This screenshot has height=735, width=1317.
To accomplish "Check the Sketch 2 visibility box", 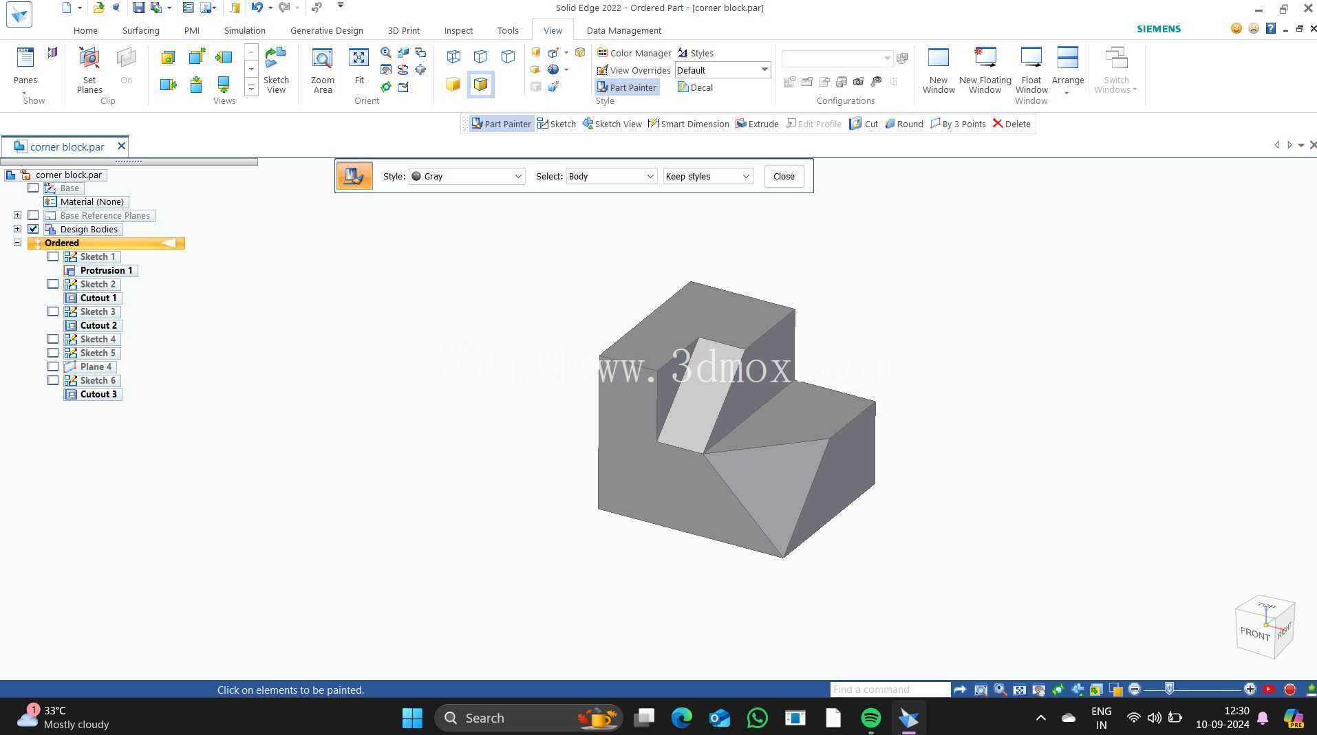I will [x=53, y=284].
